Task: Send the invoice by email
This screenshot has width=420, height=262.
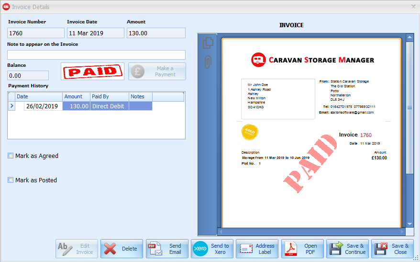Action: [167, 249]
